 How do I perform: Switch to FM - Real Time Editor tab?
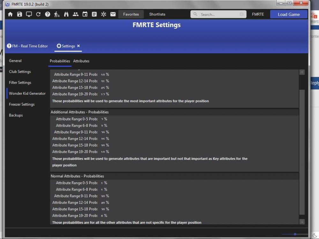point(27,46)
